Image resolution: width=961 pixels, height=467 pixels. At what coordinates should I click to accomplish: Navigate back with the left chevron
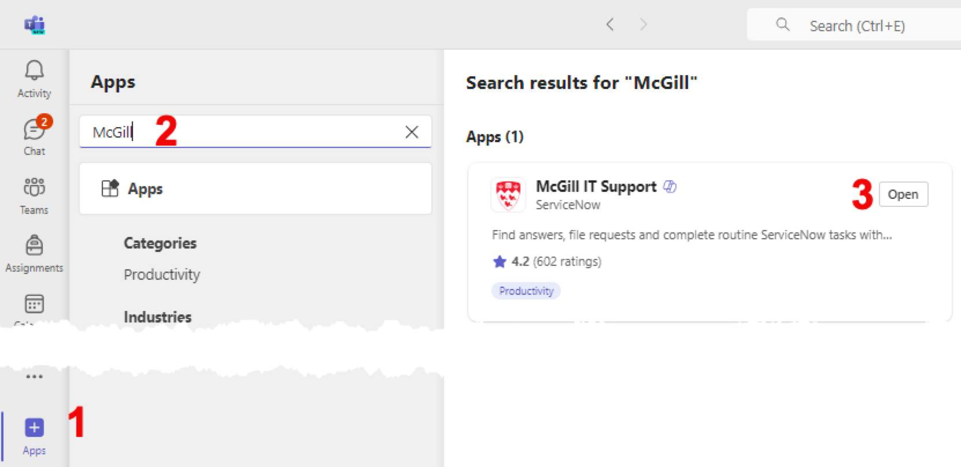click(609, 24)
